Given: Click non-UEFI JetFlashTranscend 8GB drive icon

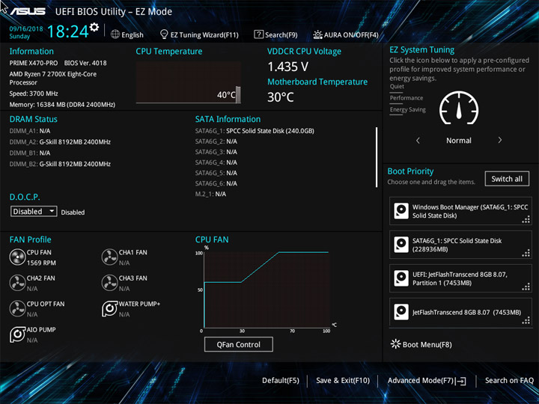Looking at the screenshot, I should 401,312.
